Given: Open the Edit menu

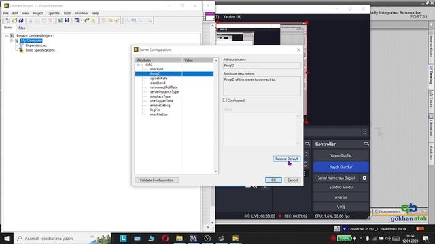Looking at the screenshot, I should [x=15, y=13].
